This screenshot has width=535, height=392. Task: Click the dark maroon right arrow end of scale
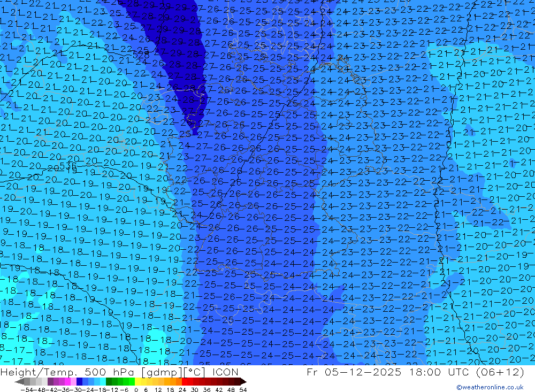(x=243, y=382)
